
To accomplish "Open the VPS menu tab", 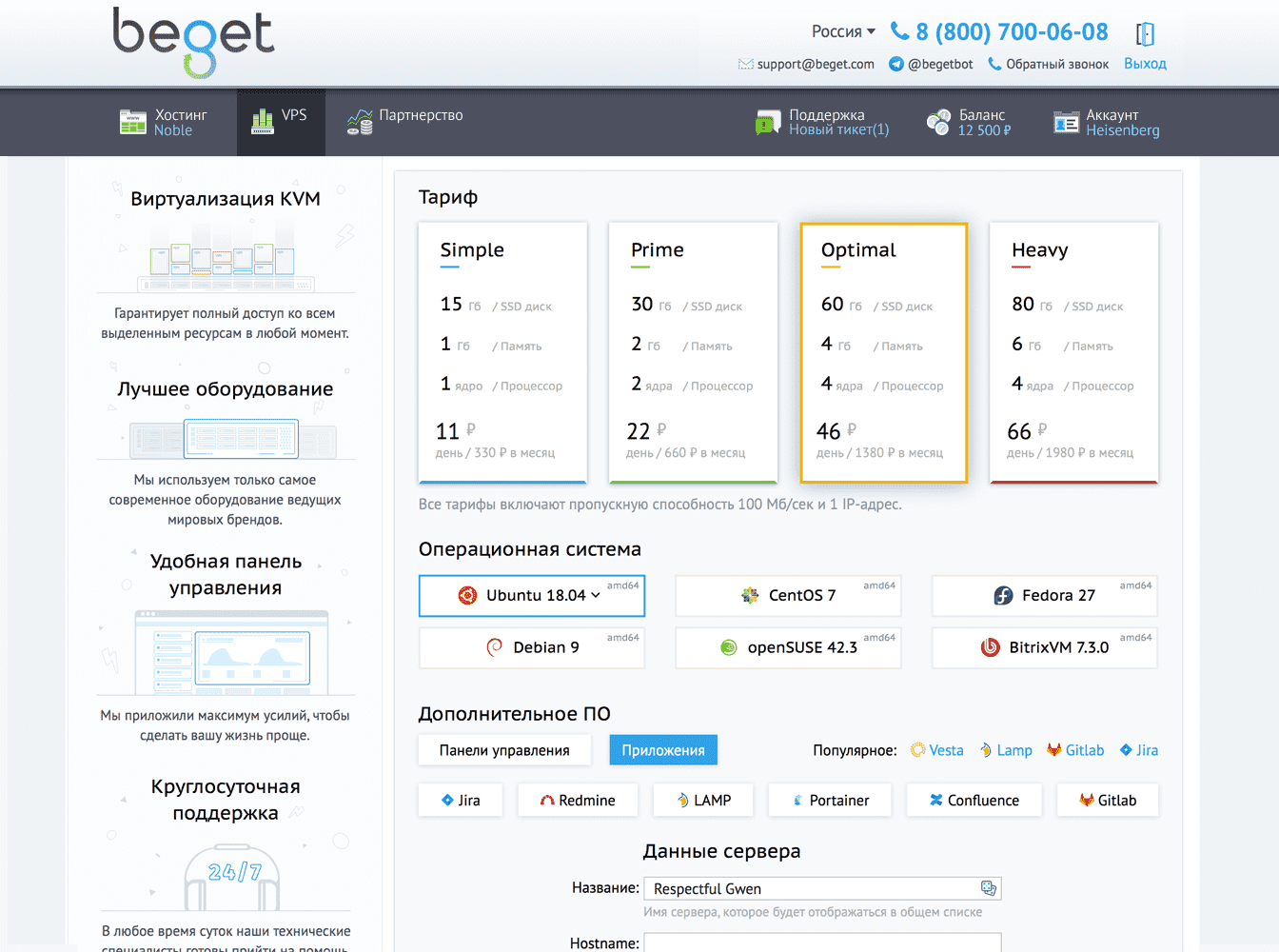I will [x=281, y=122].
